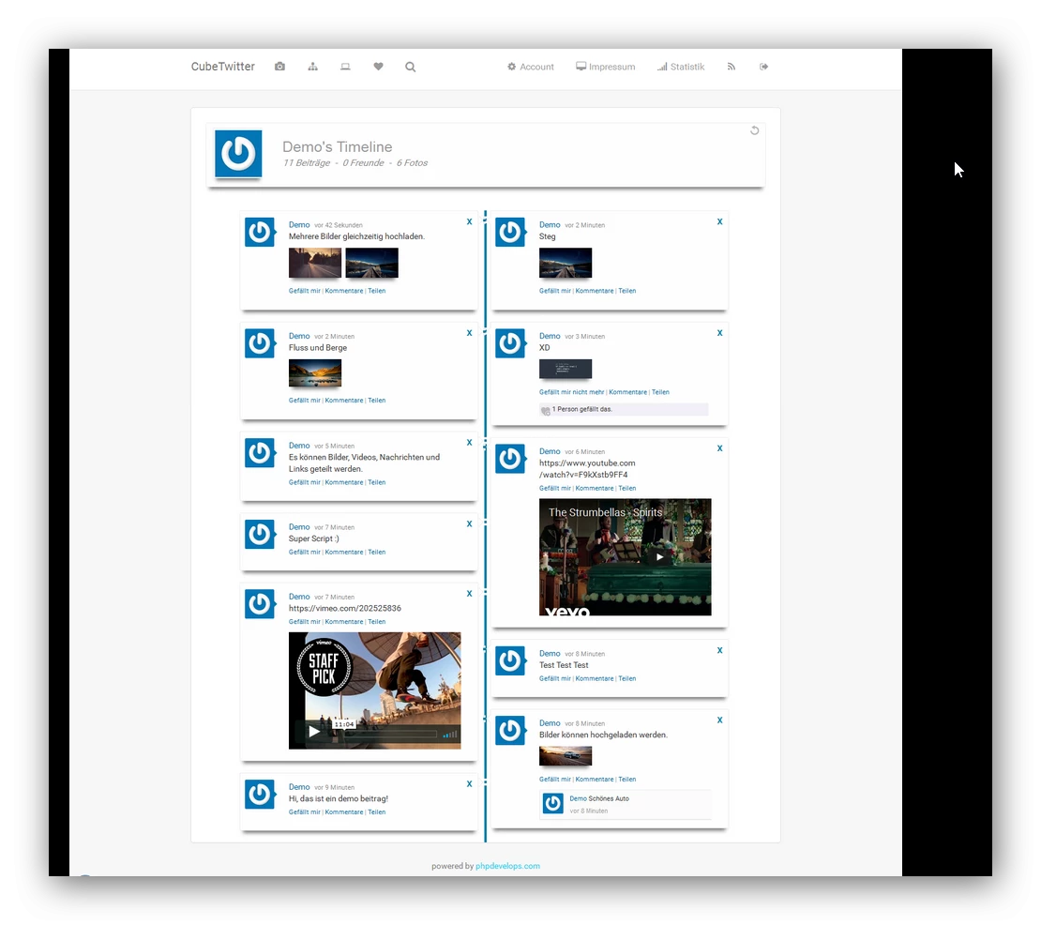1041x925 pixels.
Task: Play the Vimeo staff pick video
Action: pos(313,732)
